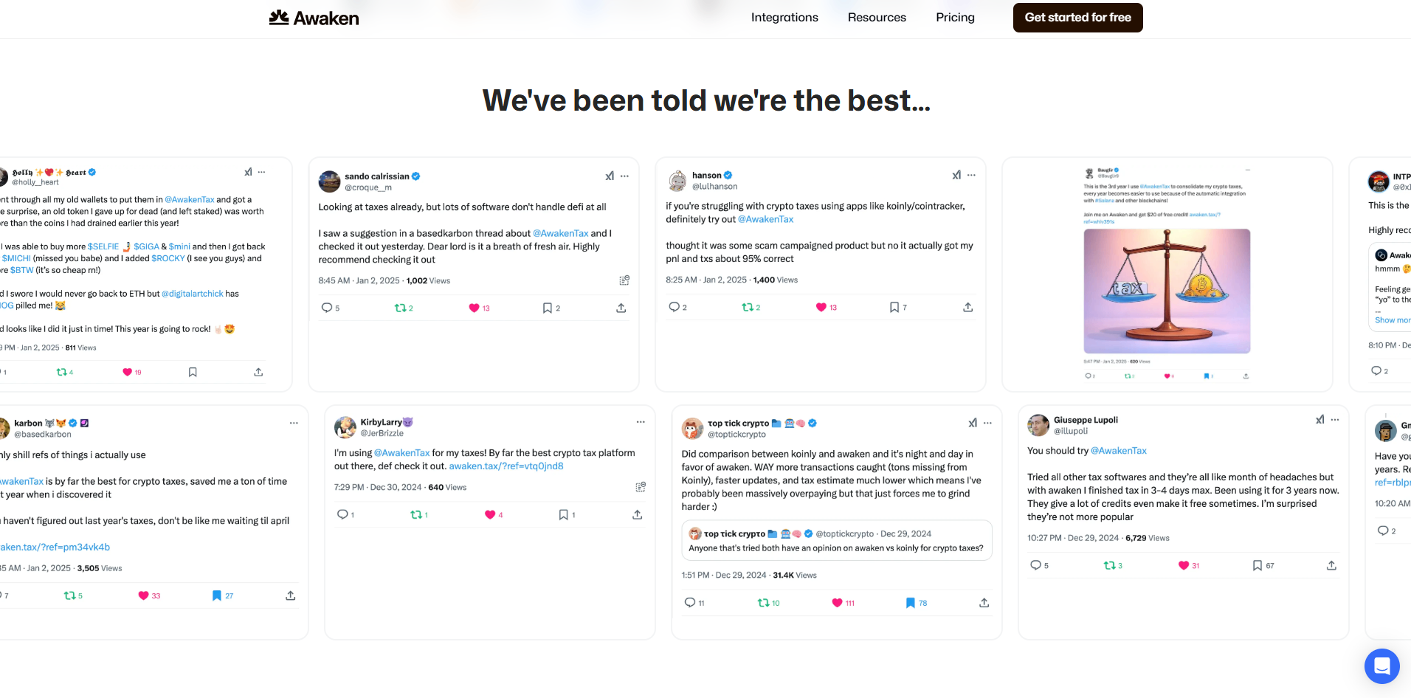Click the Get started for free button
1411x698 pixels.
point(1077,17)
